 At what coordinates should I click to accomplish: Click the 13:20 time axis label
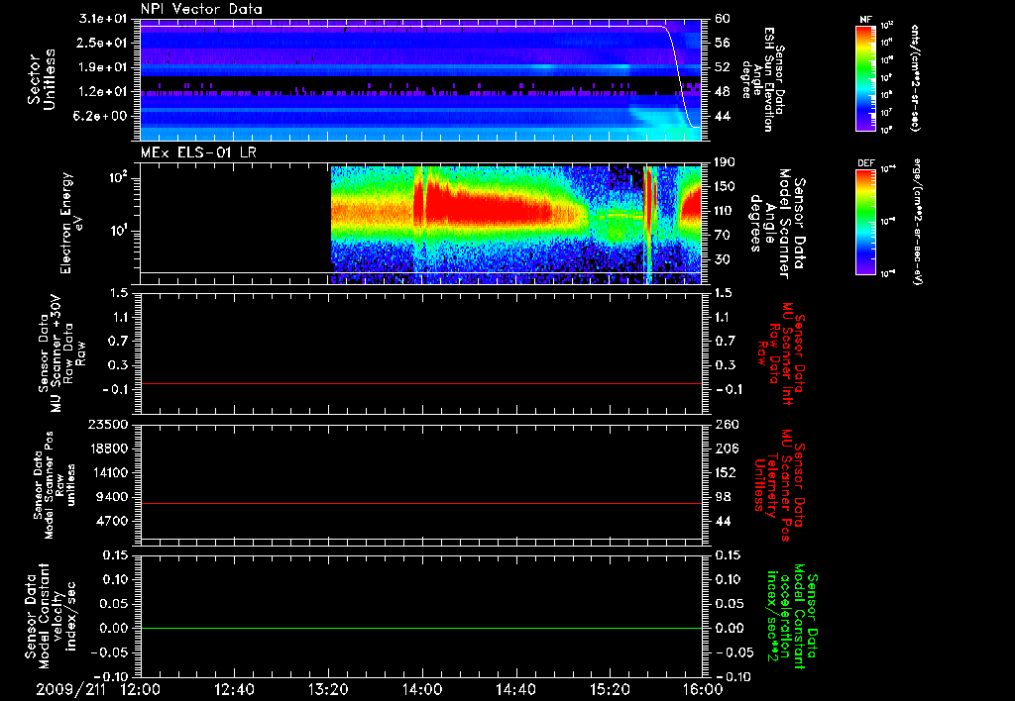pyautogui.click(x=328, y=689)
